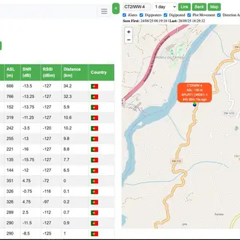The image size is (240, 240).
Task: Click the Portugal flag in the 0 km row
Action: coord(95,181)
